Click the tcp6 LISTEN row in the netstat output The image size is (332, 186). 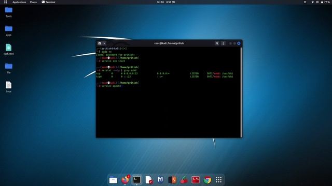point(164,76)
